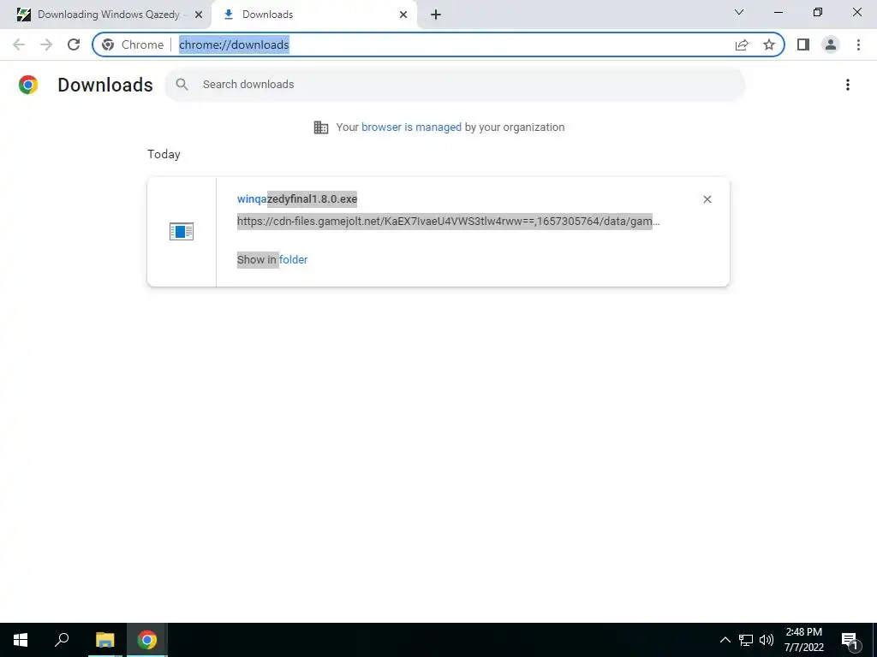Select the Downloads tab

313,15
